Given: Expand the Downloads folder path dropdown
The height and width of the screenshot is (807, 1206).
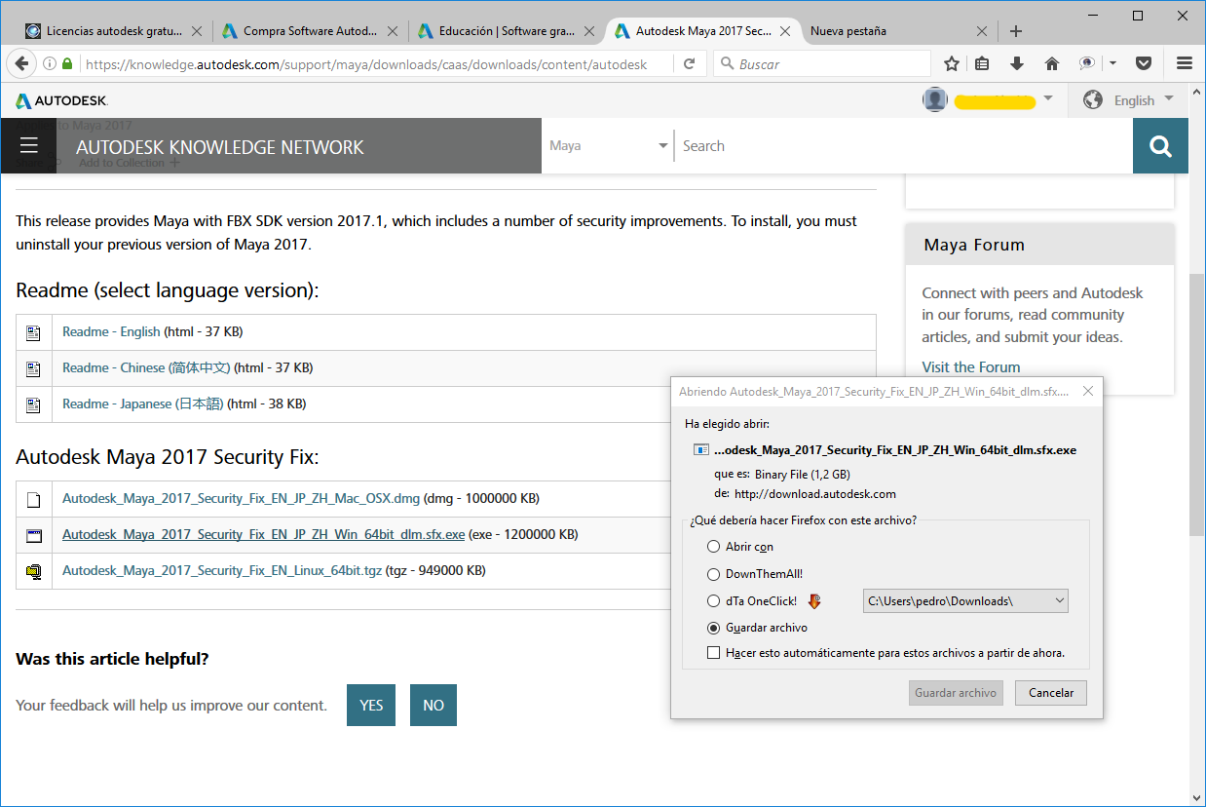Looking at the screenshot, I should click(965, 601).
